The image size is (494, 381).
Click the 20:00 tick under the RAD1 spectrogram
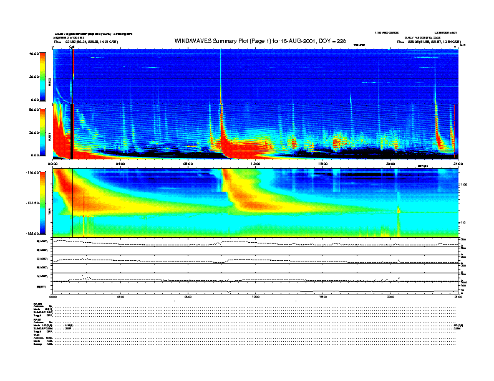coord(390,164)
